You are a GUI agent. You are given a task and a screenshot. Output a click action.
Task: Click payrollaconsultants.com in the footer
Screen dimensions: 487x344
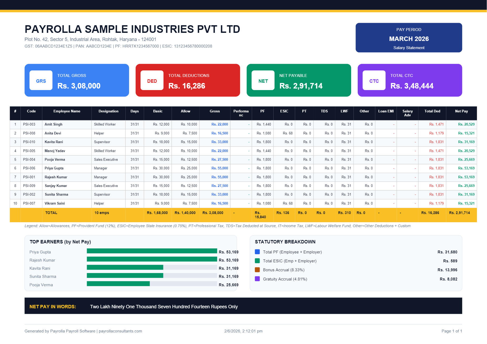[120, 331]
